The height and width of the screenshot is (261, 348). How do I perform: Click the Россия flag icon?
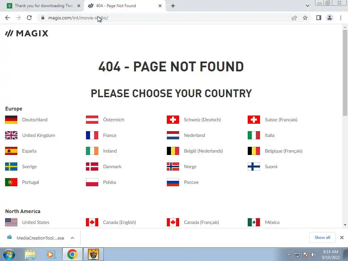(173, 182)
